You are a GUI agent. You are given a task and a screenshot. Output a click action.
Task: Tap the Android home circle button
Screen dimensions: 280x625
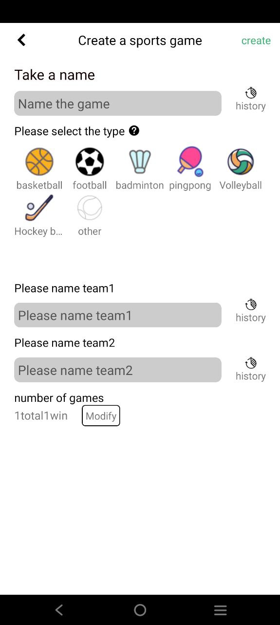(x=140, y=610)
